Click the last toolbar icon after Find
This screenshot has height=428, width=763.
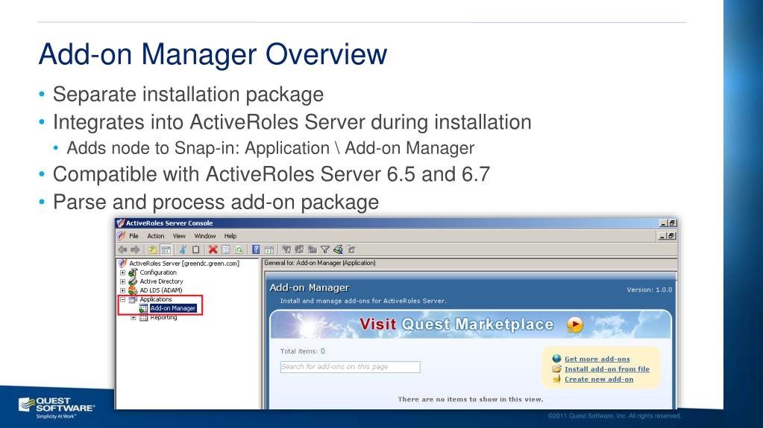coord(351,249)
